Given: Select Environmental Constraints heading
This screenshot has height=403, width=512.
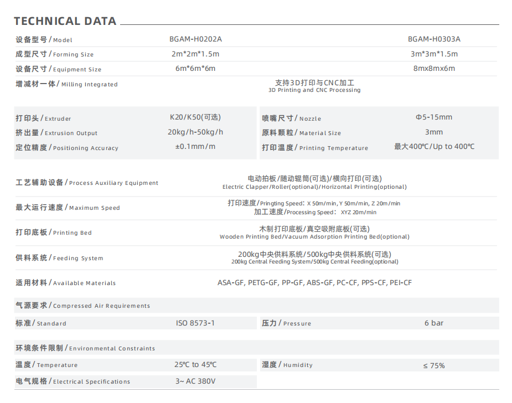Looking at the screenshot, I should [x=85, y=348].
